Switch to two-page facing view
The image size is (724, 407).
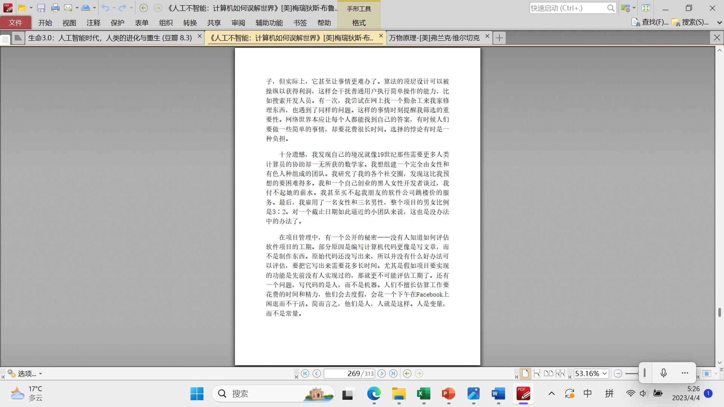[549, 373]
